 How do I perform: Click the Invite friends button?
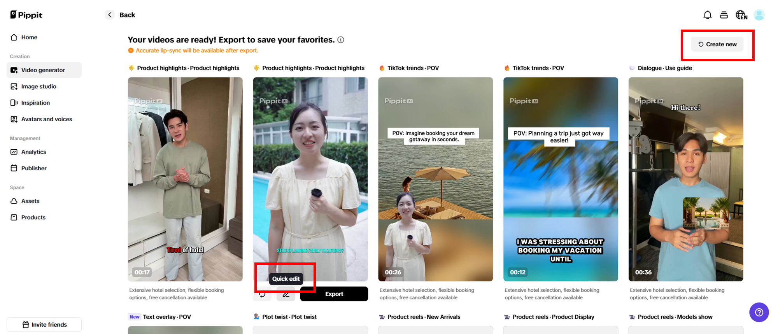click(x=44, y=325)
